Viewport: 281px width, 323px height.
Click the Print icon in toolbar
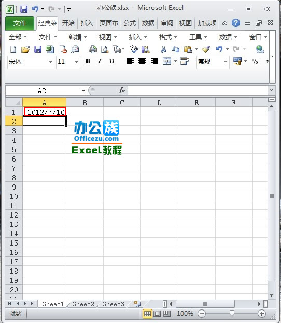[93, 49]
